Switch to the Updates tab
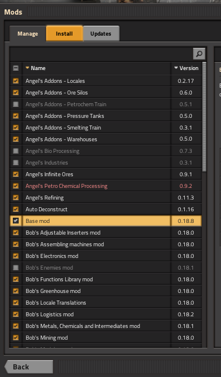Screen dimensions: 221x377 [101, 33]
